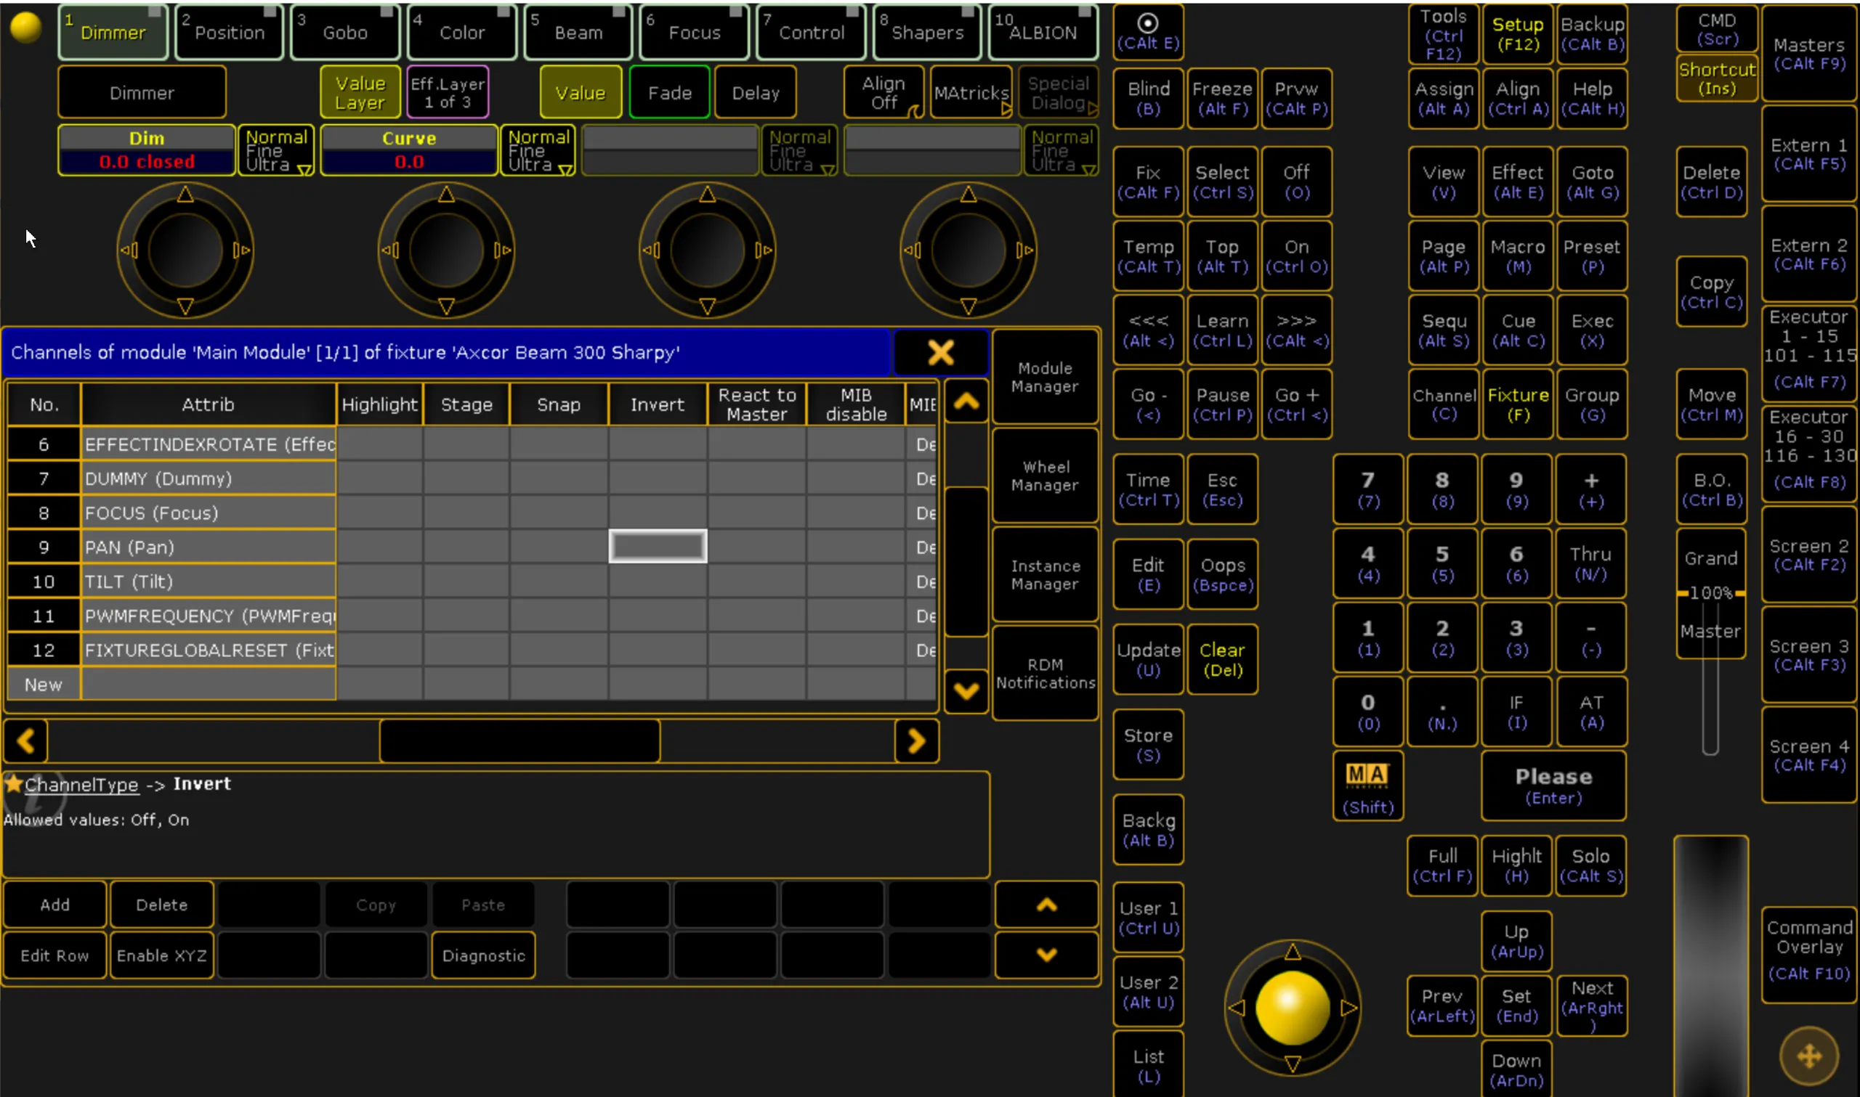Viewport: 1860px width, 1097px height.
Task: Click the up chevron above Diagnostic row
Action: click(1046, 905)
